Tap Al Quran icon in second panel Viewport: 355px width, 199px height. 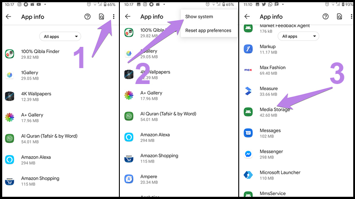point(129,116)
